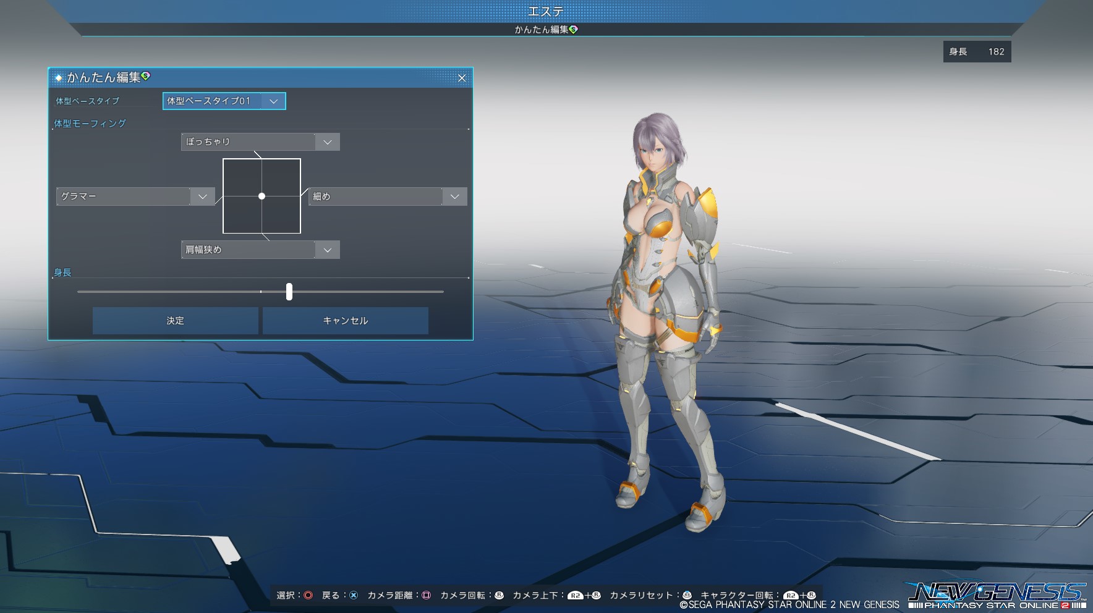Click the blue cross 戻る button icon
This screenshot has width=1093, height=613.
tap(354, 595)
